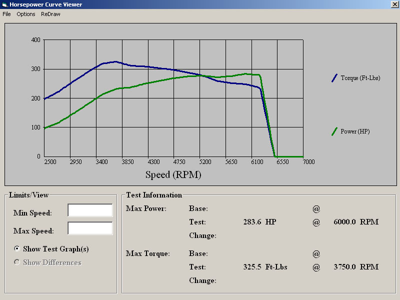
Task: Click the Horsepower Curve Viewer title text
Action: [x=46, y=4]
